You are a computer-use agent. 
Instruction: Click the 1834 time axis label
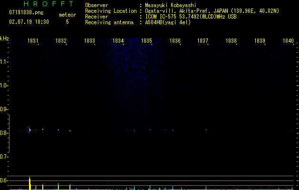click(118, 41)
